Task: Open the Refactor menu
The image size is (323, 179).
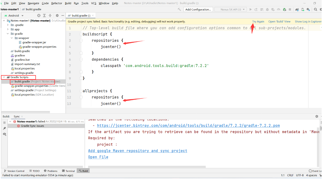Action: point(57,3)
